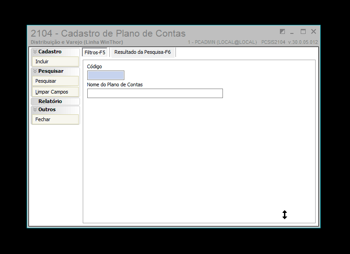Collapse the Pesquisar section header chevron

(x=35, y=71)
